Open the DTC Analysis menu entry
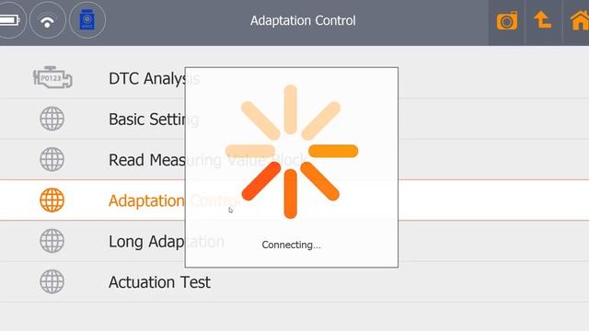The width and height of the screenshot is (589, 331). click(x=294, y=78)
